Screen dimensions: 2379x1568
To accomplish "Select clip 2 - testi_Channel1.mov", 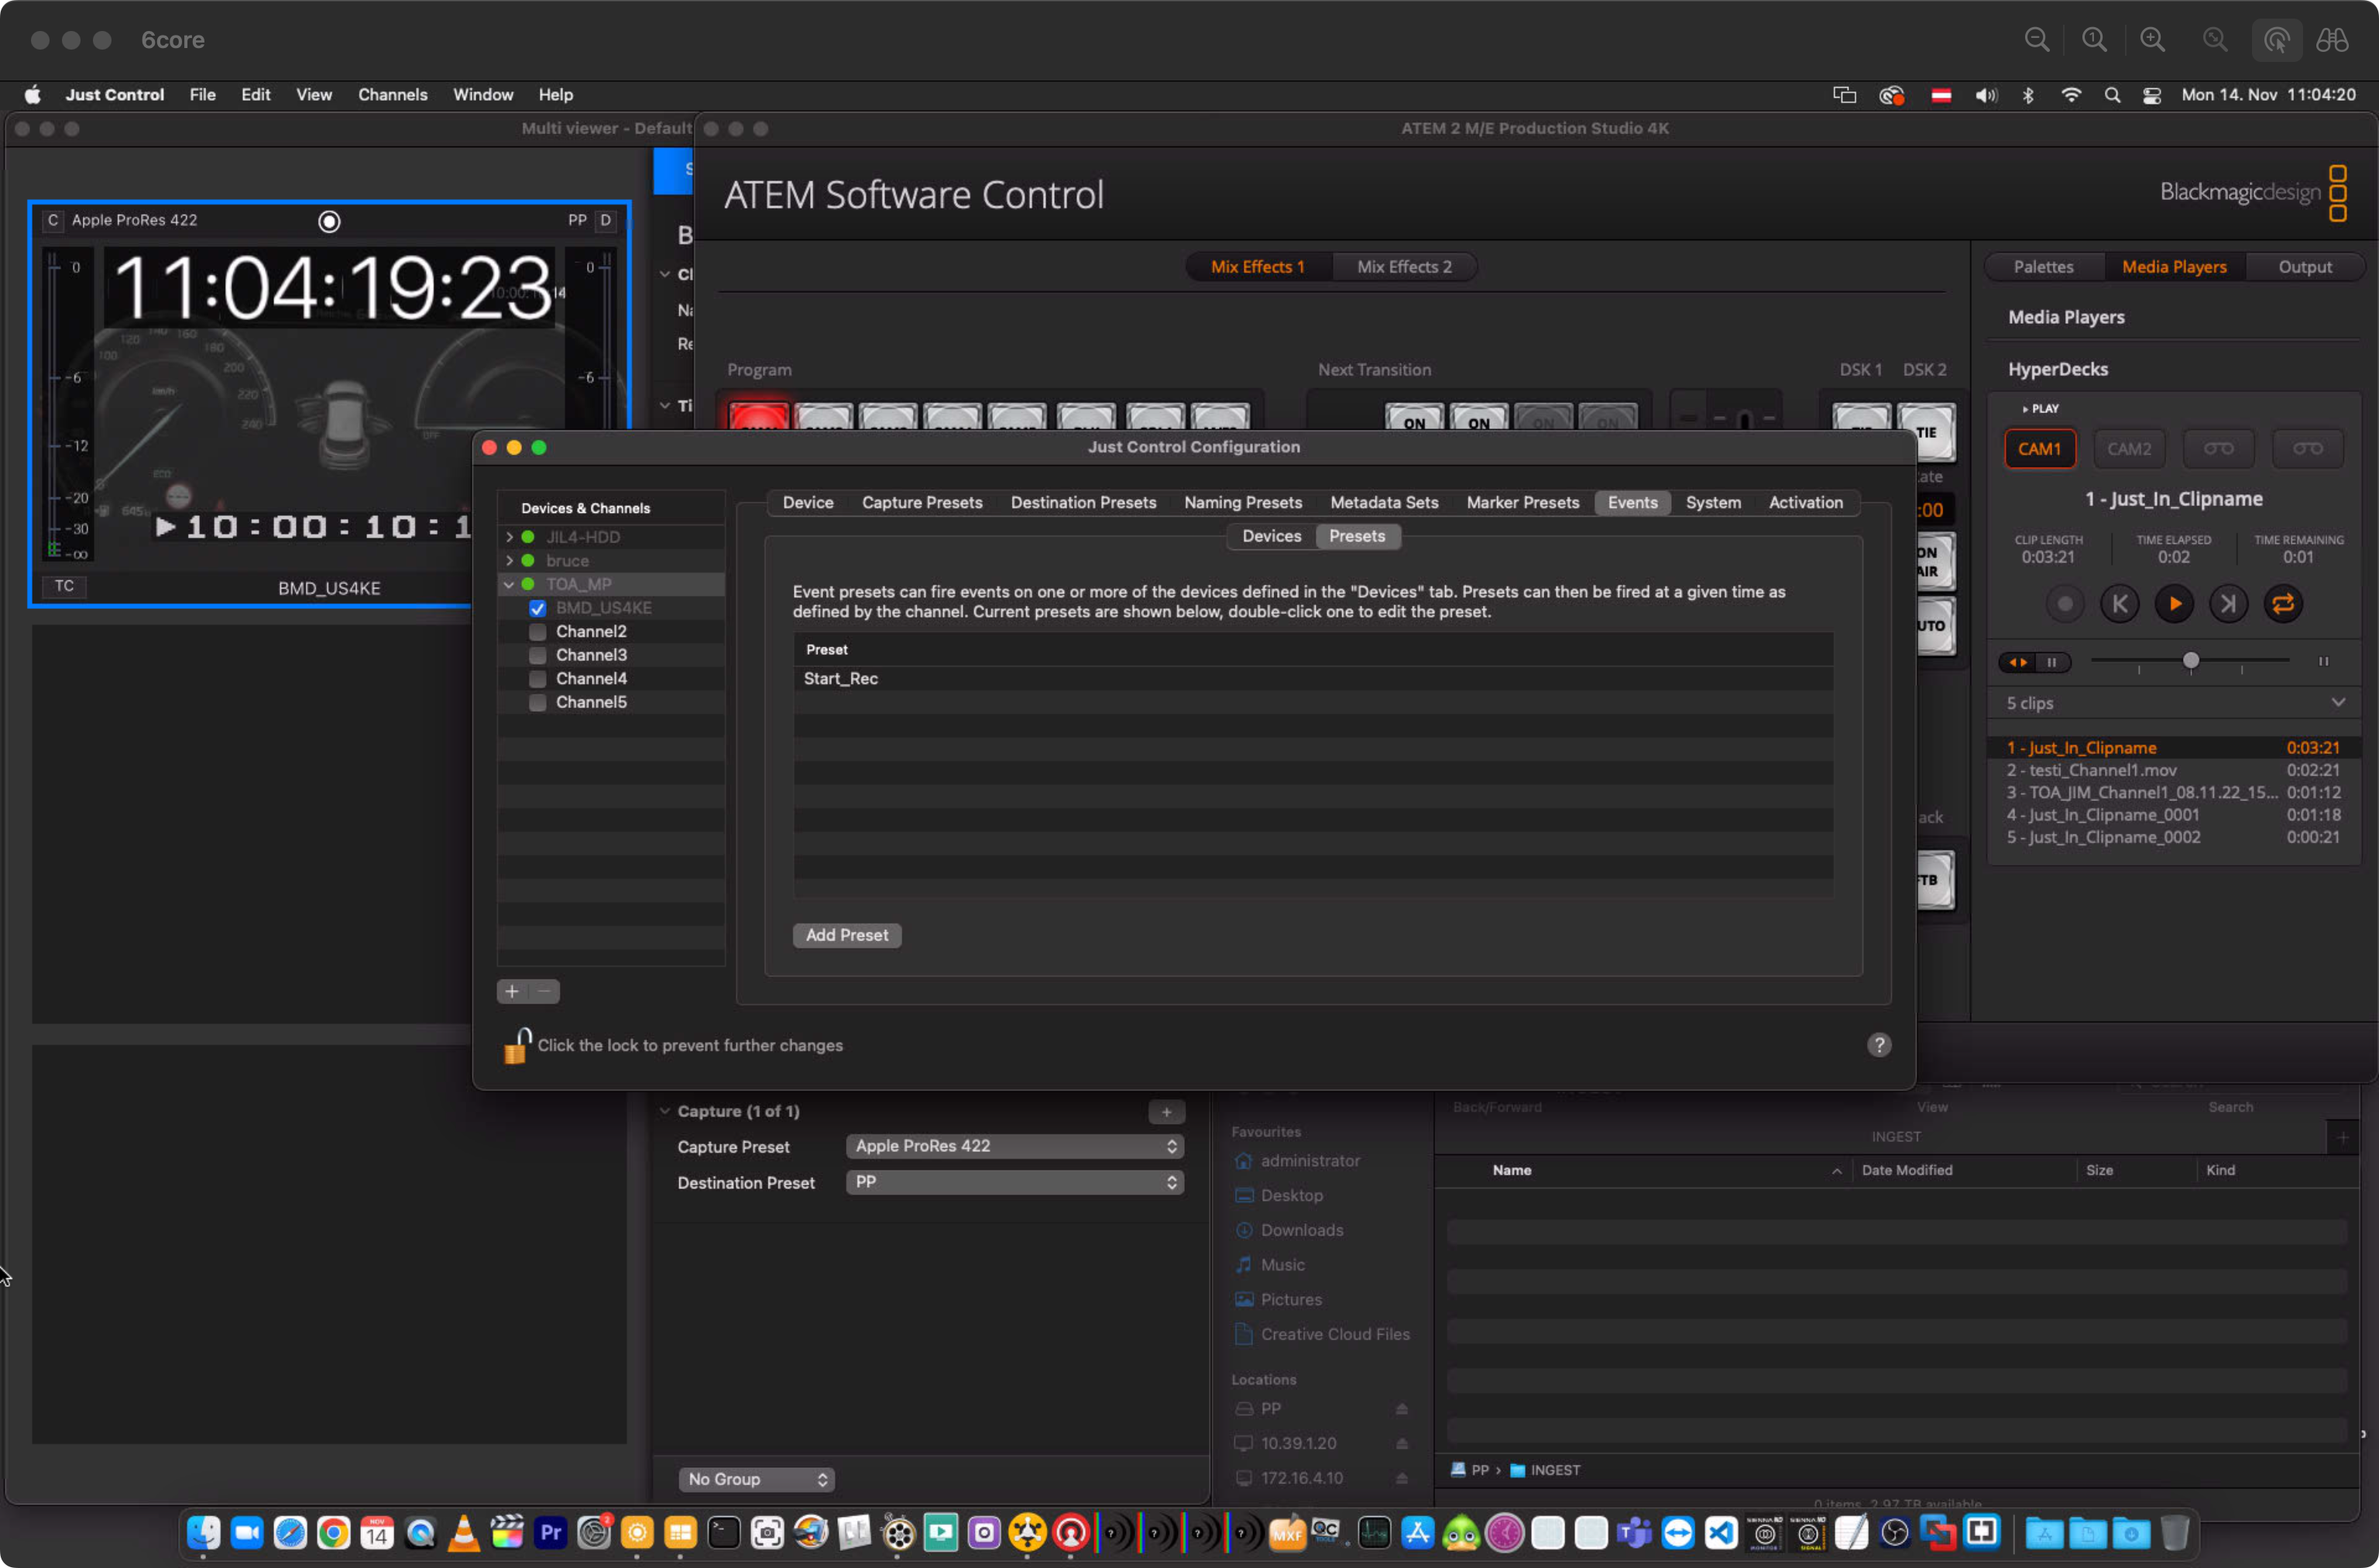I will pyautogui.click(x=2172, y=770).
